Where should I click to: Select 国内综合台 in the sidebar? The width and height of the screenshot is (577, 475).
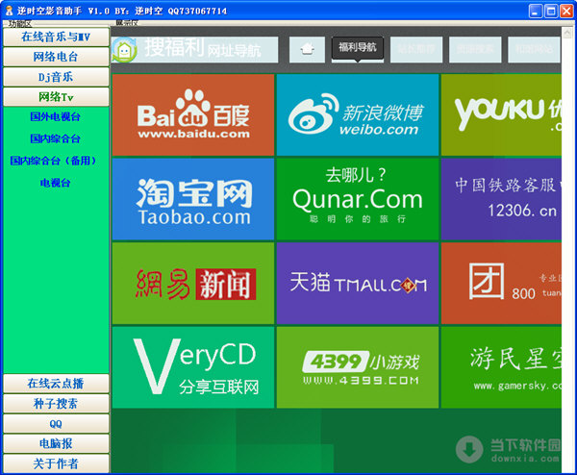tap(55, 138)
